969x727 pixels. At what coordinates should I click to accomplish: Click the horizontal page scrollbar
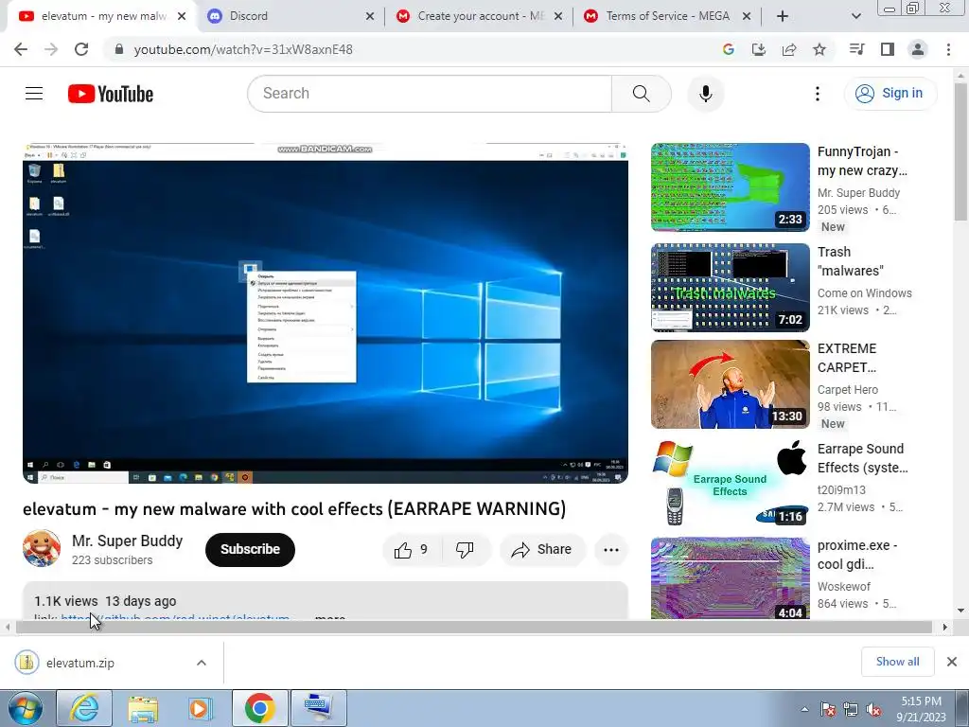coord(474,627)
